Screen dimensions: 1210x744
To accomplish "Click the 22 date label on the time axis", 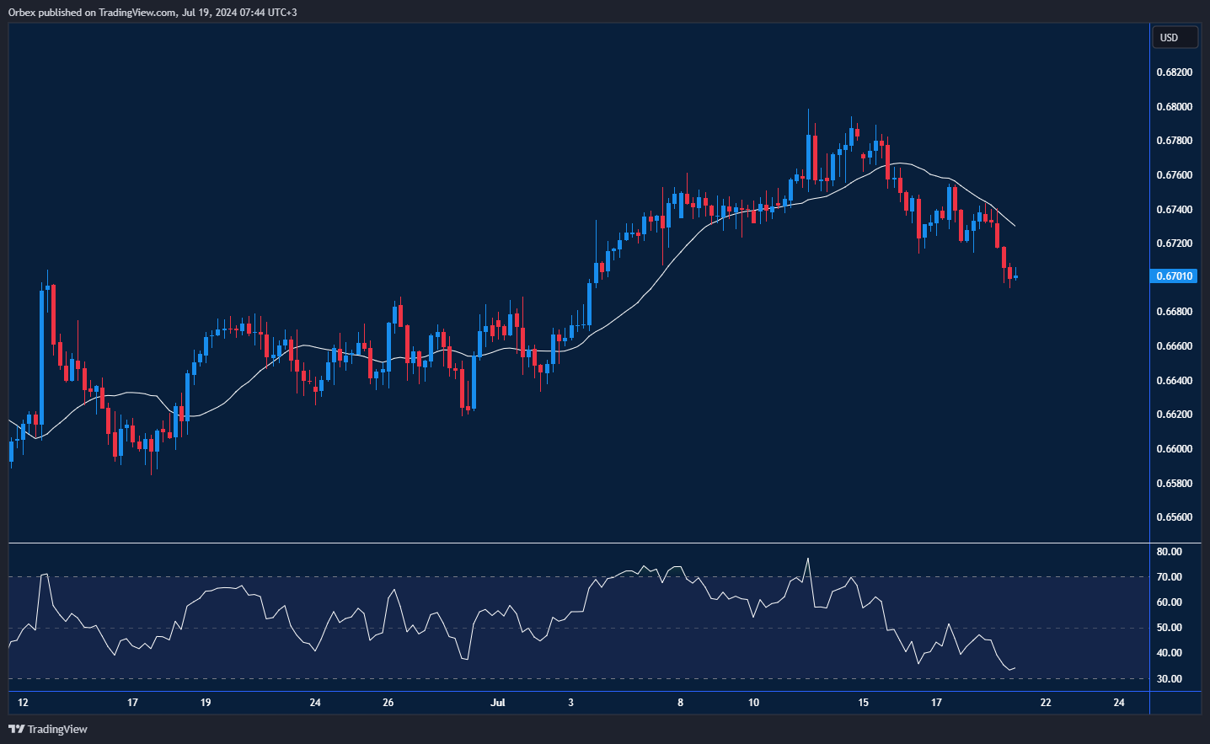I will pos(1046,703).
